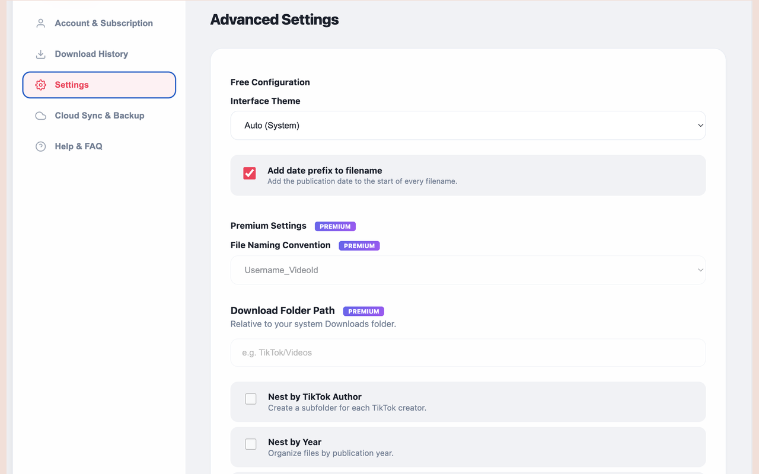Open Cloud Sync & Backup section
This screenshot has height=474, width=759.
[100, 116]
